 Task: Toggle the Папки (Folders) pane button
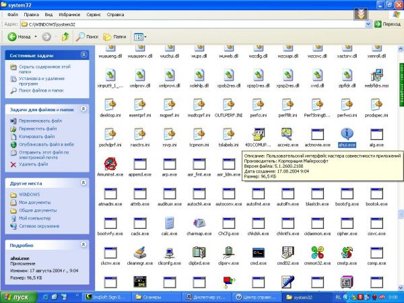(114, 36)
